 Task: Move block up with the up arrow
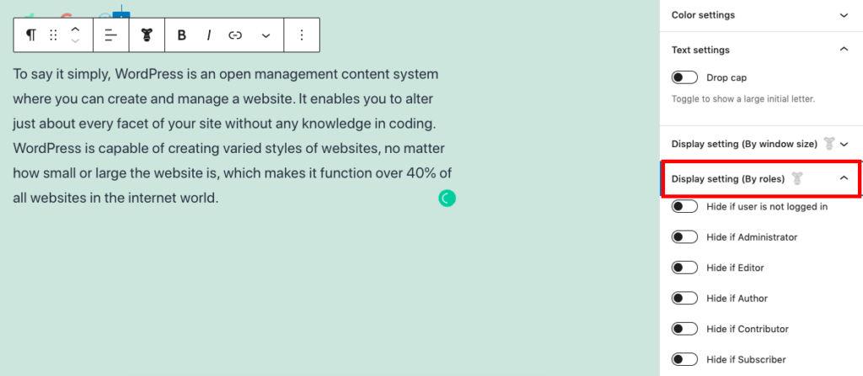tap(75, 29)
